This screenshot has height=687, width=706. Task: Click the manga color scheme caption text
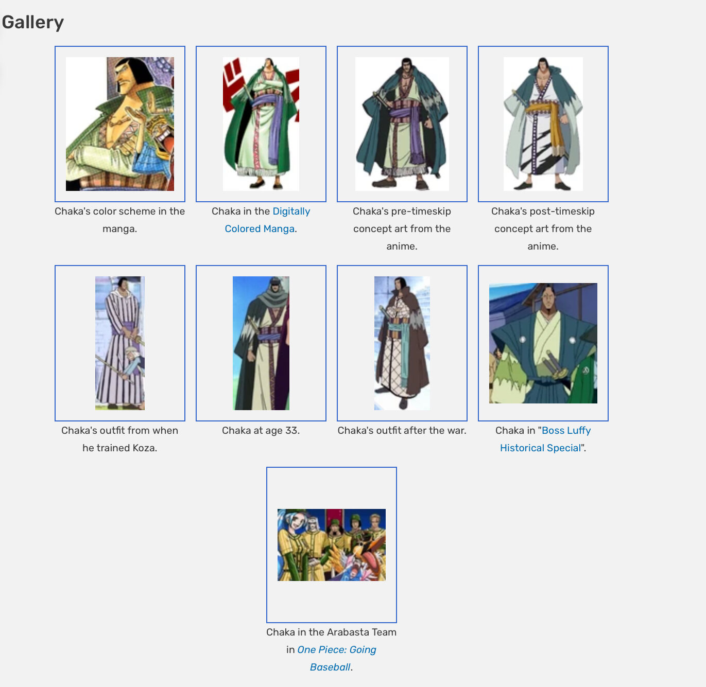(x=120, y=220)
